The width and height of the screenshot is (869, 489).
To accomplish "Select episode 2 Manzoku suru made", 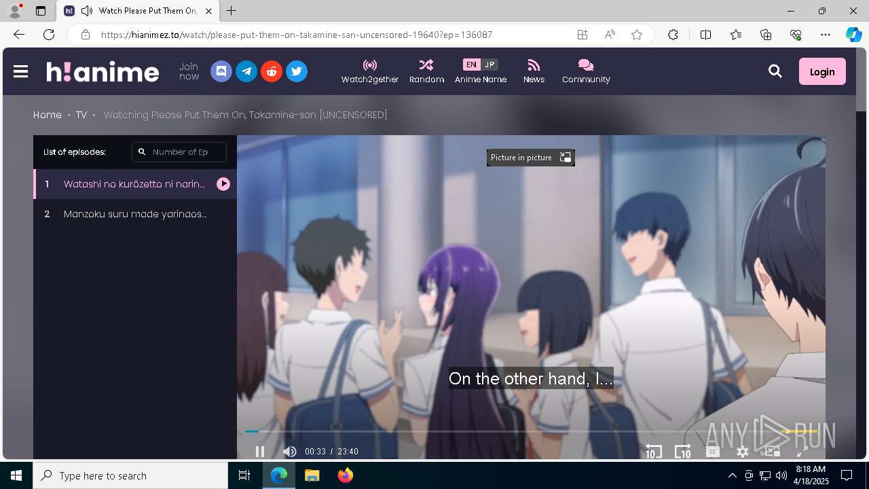I will click(x=135, y=214).
